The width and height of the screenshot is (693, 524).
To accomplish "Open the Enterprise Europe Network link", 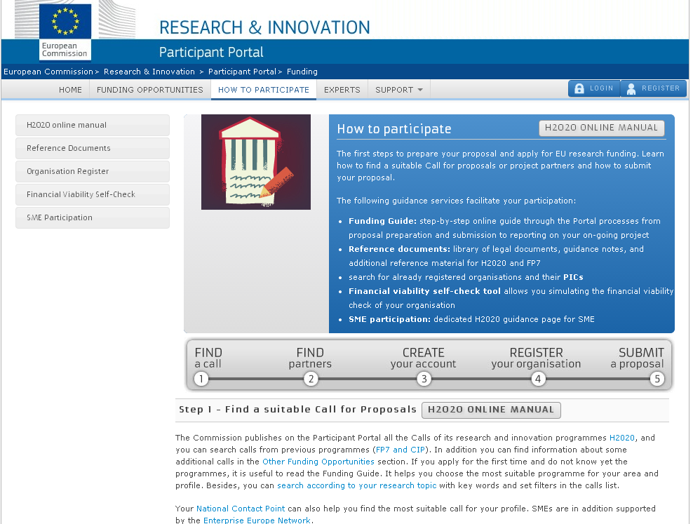I will pyautogui.click(x=257, y=520).
